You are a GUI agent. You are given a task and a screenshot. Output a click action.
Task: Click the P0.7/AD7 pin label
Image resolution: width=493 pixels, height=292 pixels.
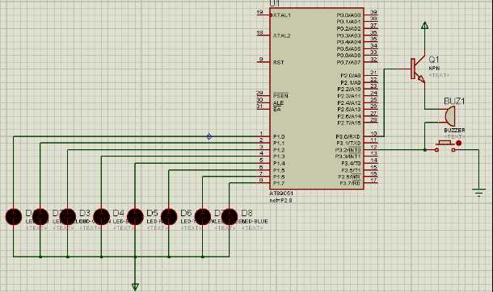(348, 62)
